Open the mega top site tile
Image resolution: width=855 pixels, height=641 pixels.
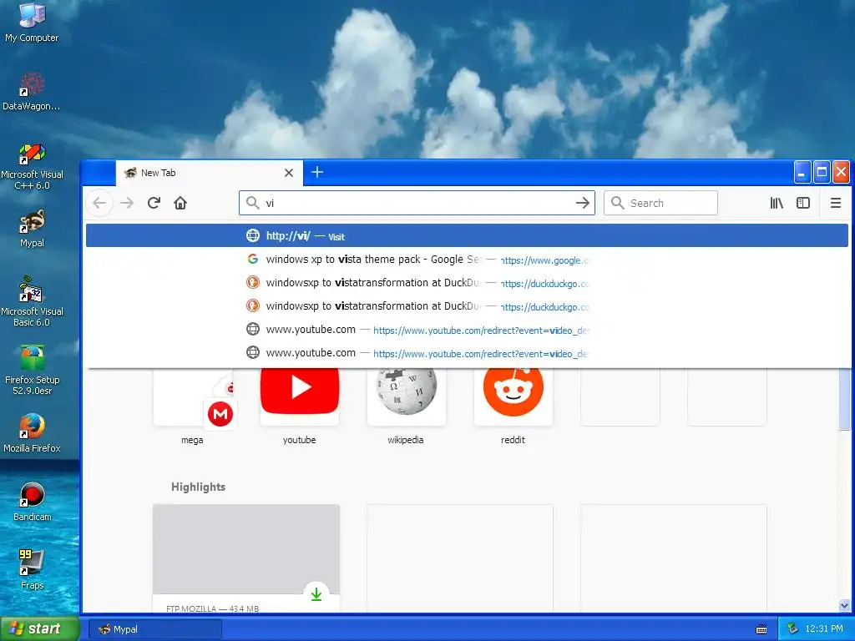pos(193,406)
